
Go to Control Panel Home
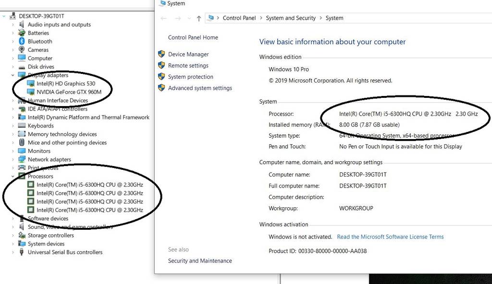[x=193, y=37]
